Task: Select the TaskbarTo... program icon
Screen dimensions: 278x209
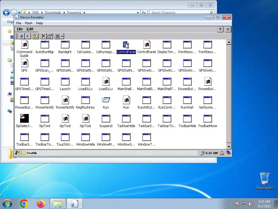Action: (167, 119)
